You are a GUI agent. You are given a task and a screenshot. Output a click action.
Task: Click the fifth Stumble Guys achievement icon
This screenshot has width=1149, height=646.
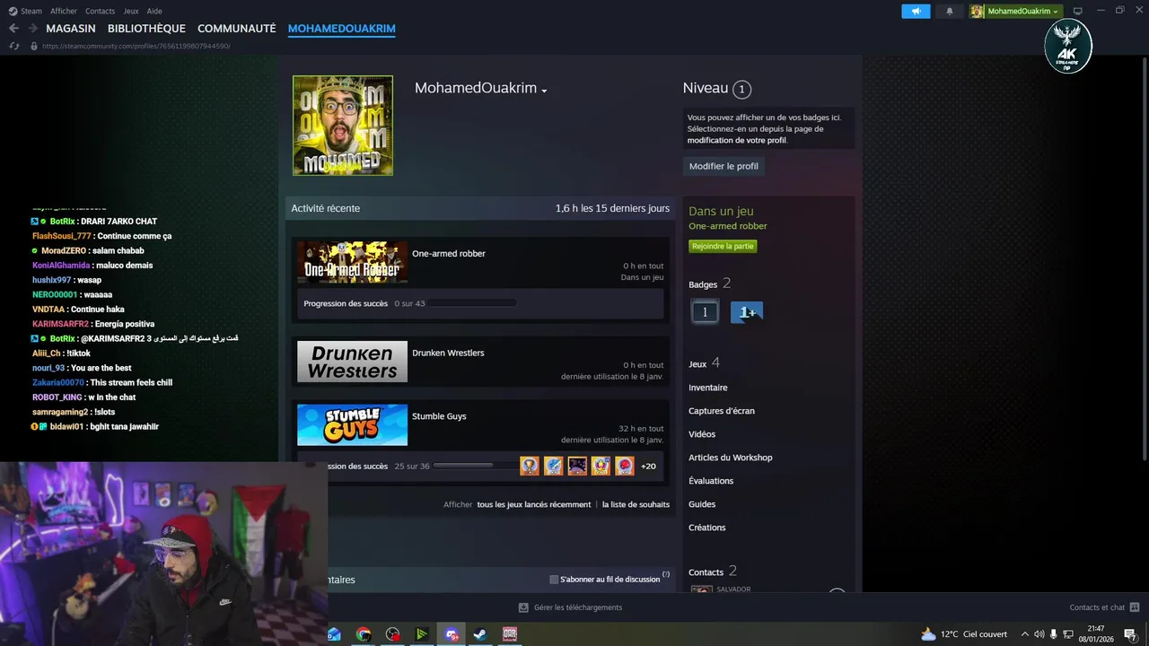point(625,466)
